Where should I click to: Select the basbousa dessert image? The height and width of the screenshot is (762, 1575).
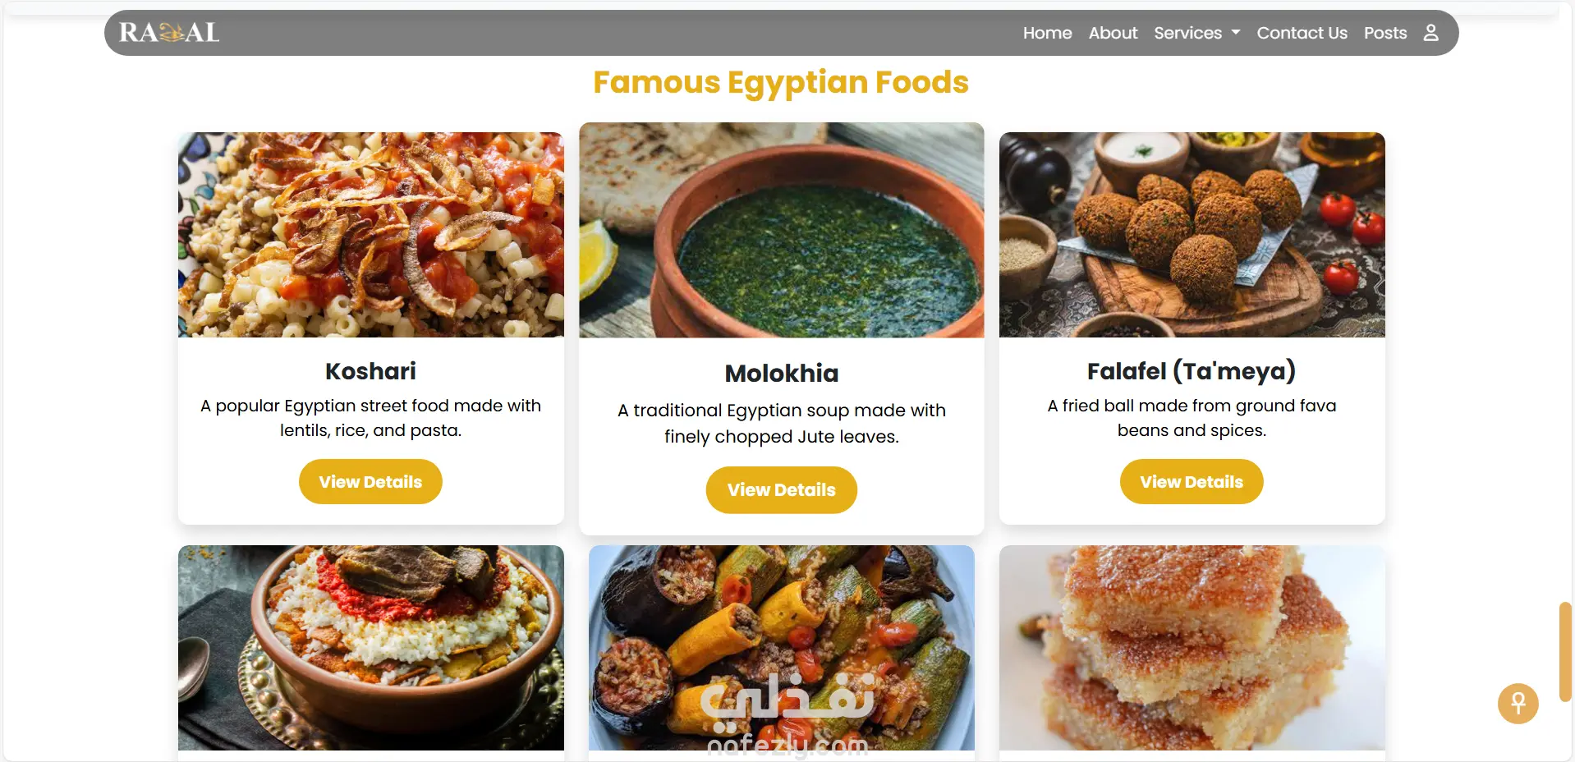1191,647
